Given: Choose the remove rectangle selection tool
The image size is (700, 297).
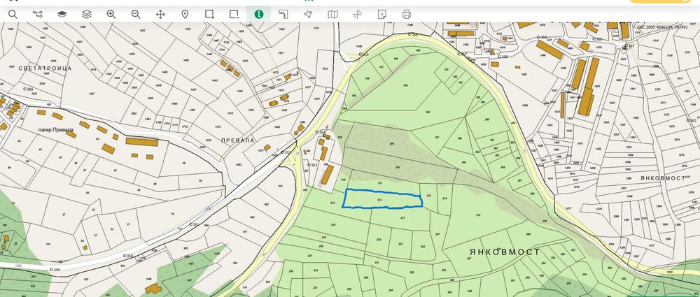Looking at the screenshot, I should click(234, 14).
